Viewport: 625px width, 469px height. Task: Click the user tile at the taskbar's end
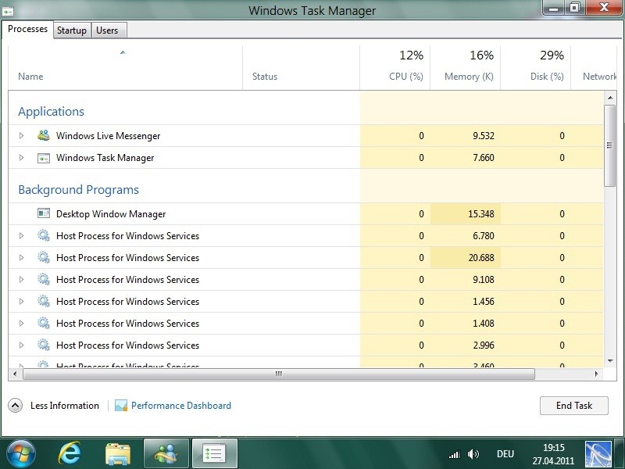tap(598, 454)
